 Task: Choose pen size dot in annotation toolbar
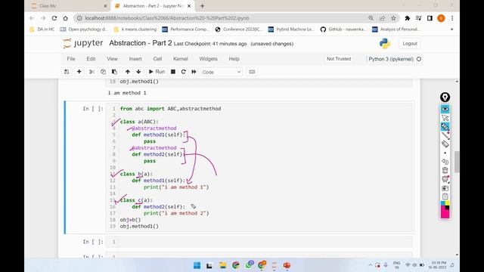click(445, 153)
